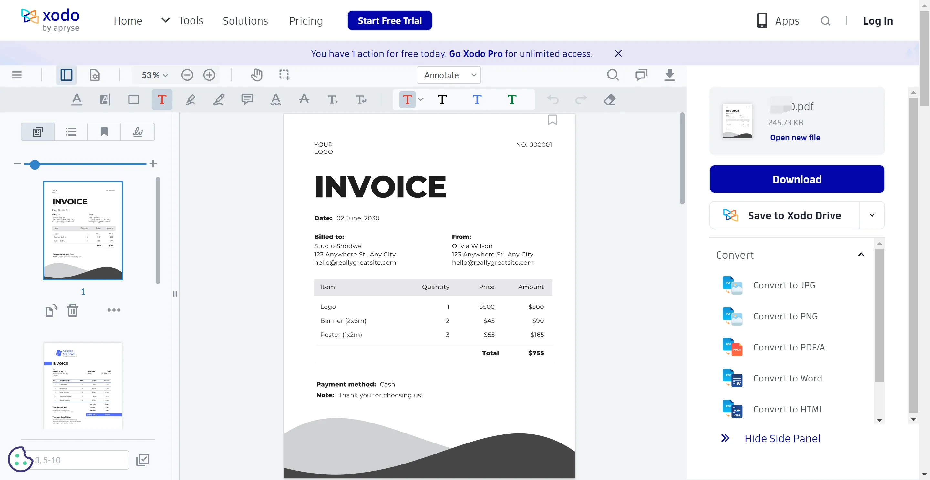Select the sticky note comment tool

[247, 100]
